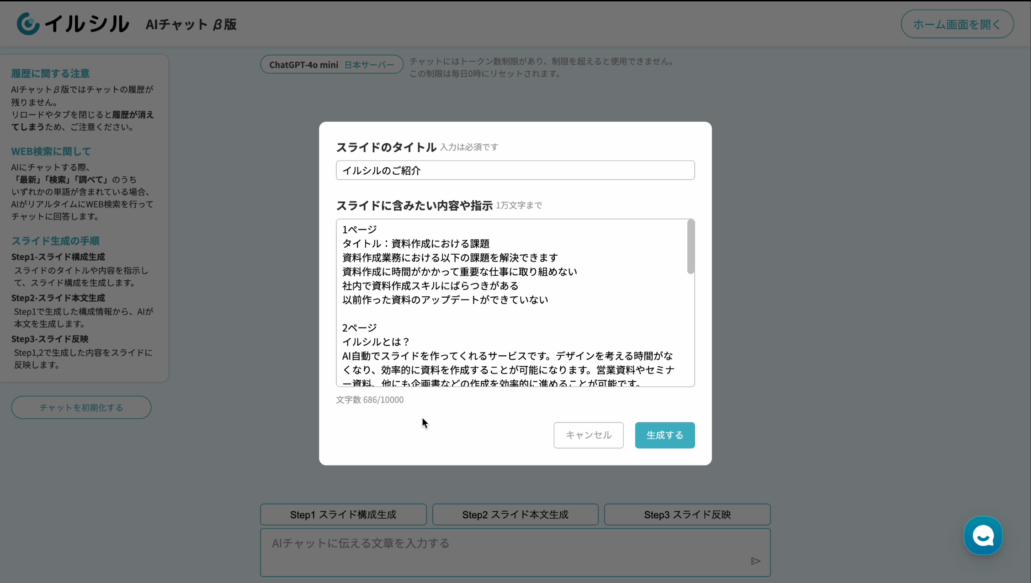Open the ホーム画面を開く button
The width and height of the screenshot is (1031, 583).
[957, 24]
